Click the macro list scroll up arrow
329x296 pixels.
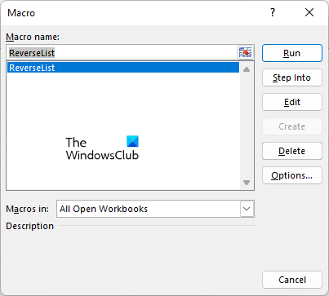247,69
